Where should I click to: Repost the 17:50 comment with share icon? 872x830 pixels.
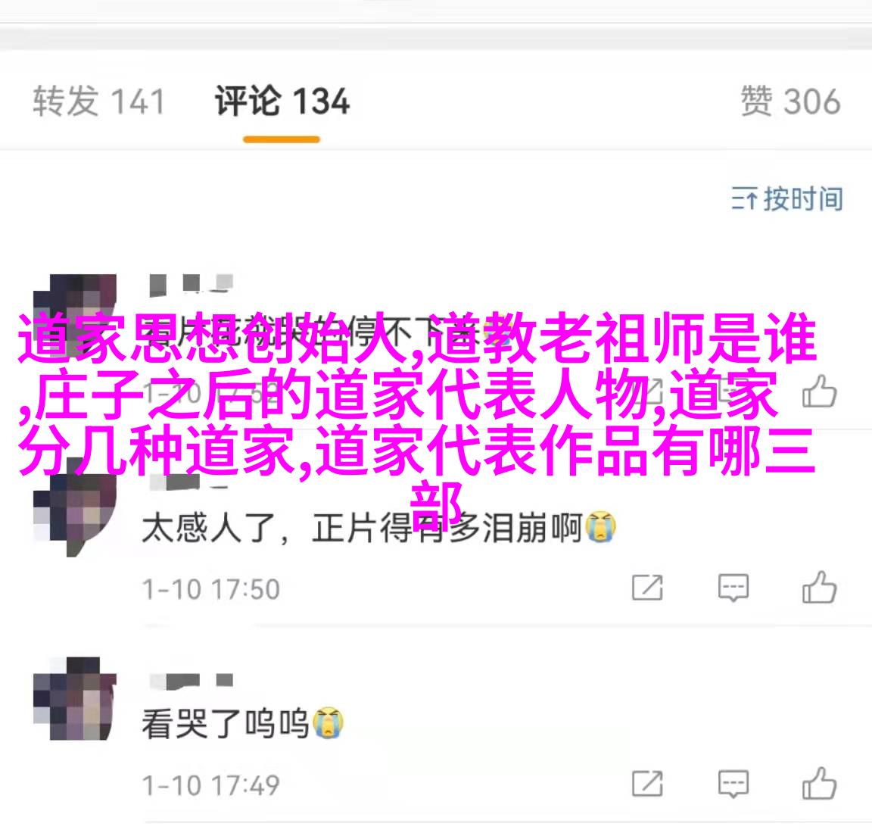[x=647, y=588]
